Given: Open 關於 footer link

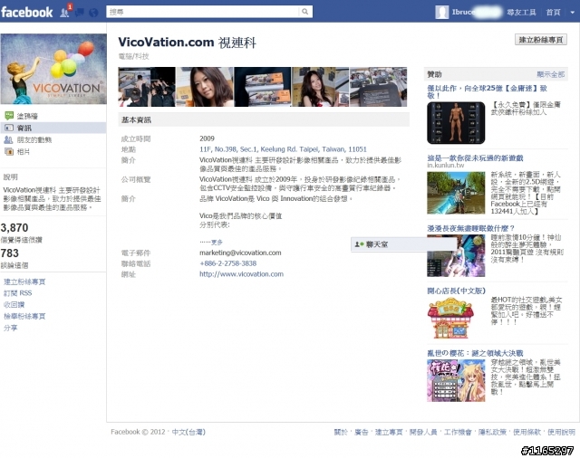Looking at the screenshot, I should 341,432.
